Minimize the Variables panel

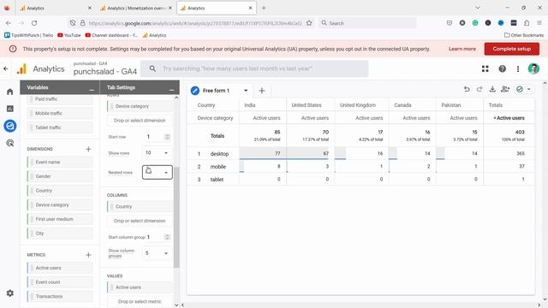[x=92, y=90]
